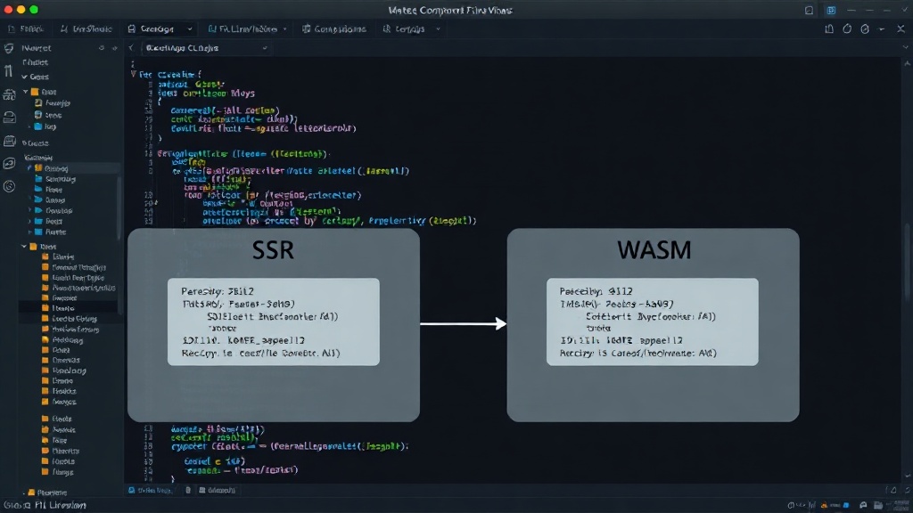Switch to the first tab in the top bar

tap(26, 28)
